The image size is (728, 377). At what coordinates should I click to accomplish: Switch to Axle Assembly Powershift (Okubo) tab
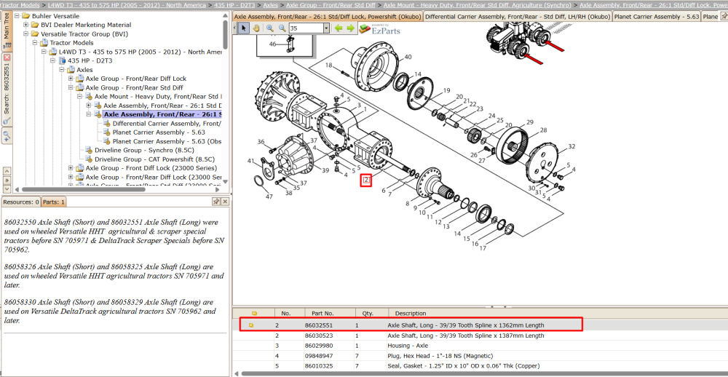328,17
